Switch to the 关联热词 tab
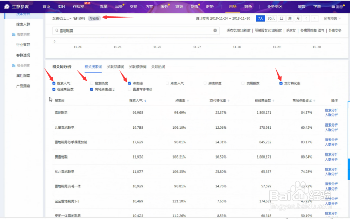351x219 pixels. click(158, 67)
